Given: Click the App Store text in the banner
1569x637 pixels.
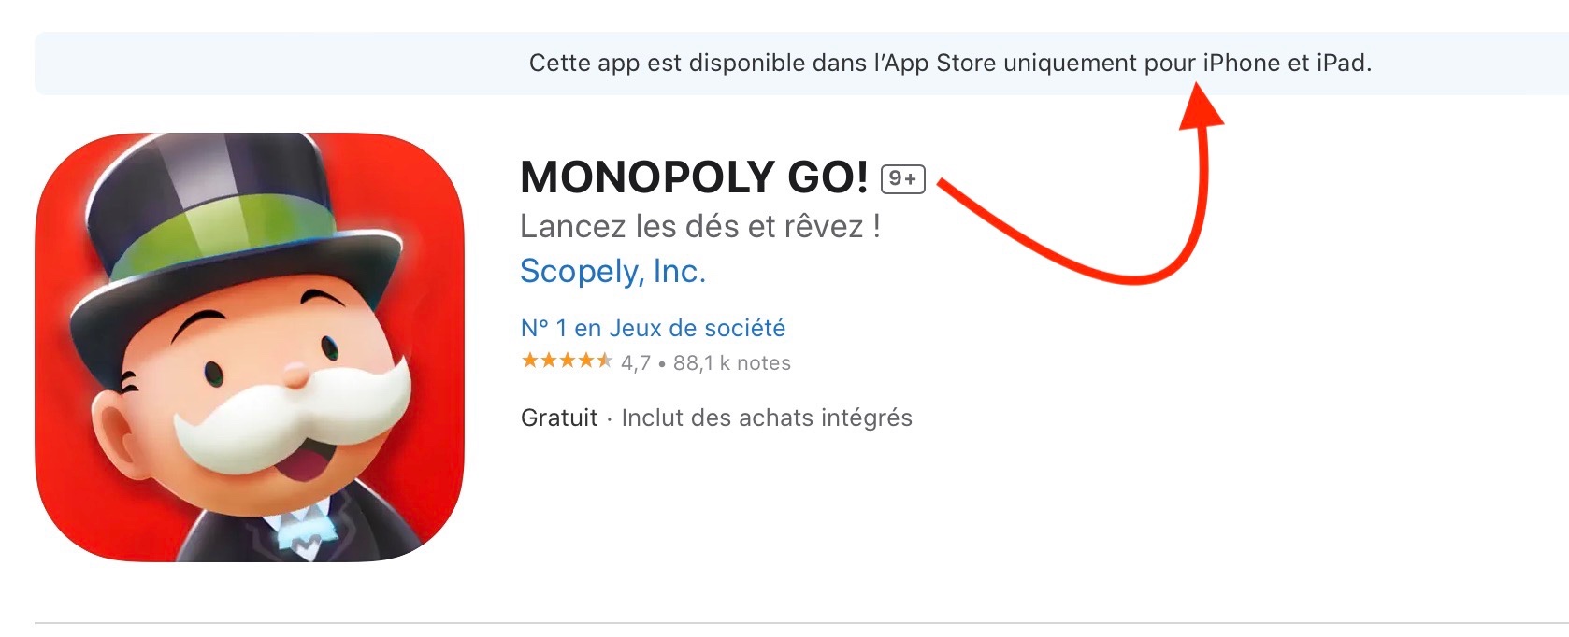Looking at the screenshot, I should (x=941, y=63).
